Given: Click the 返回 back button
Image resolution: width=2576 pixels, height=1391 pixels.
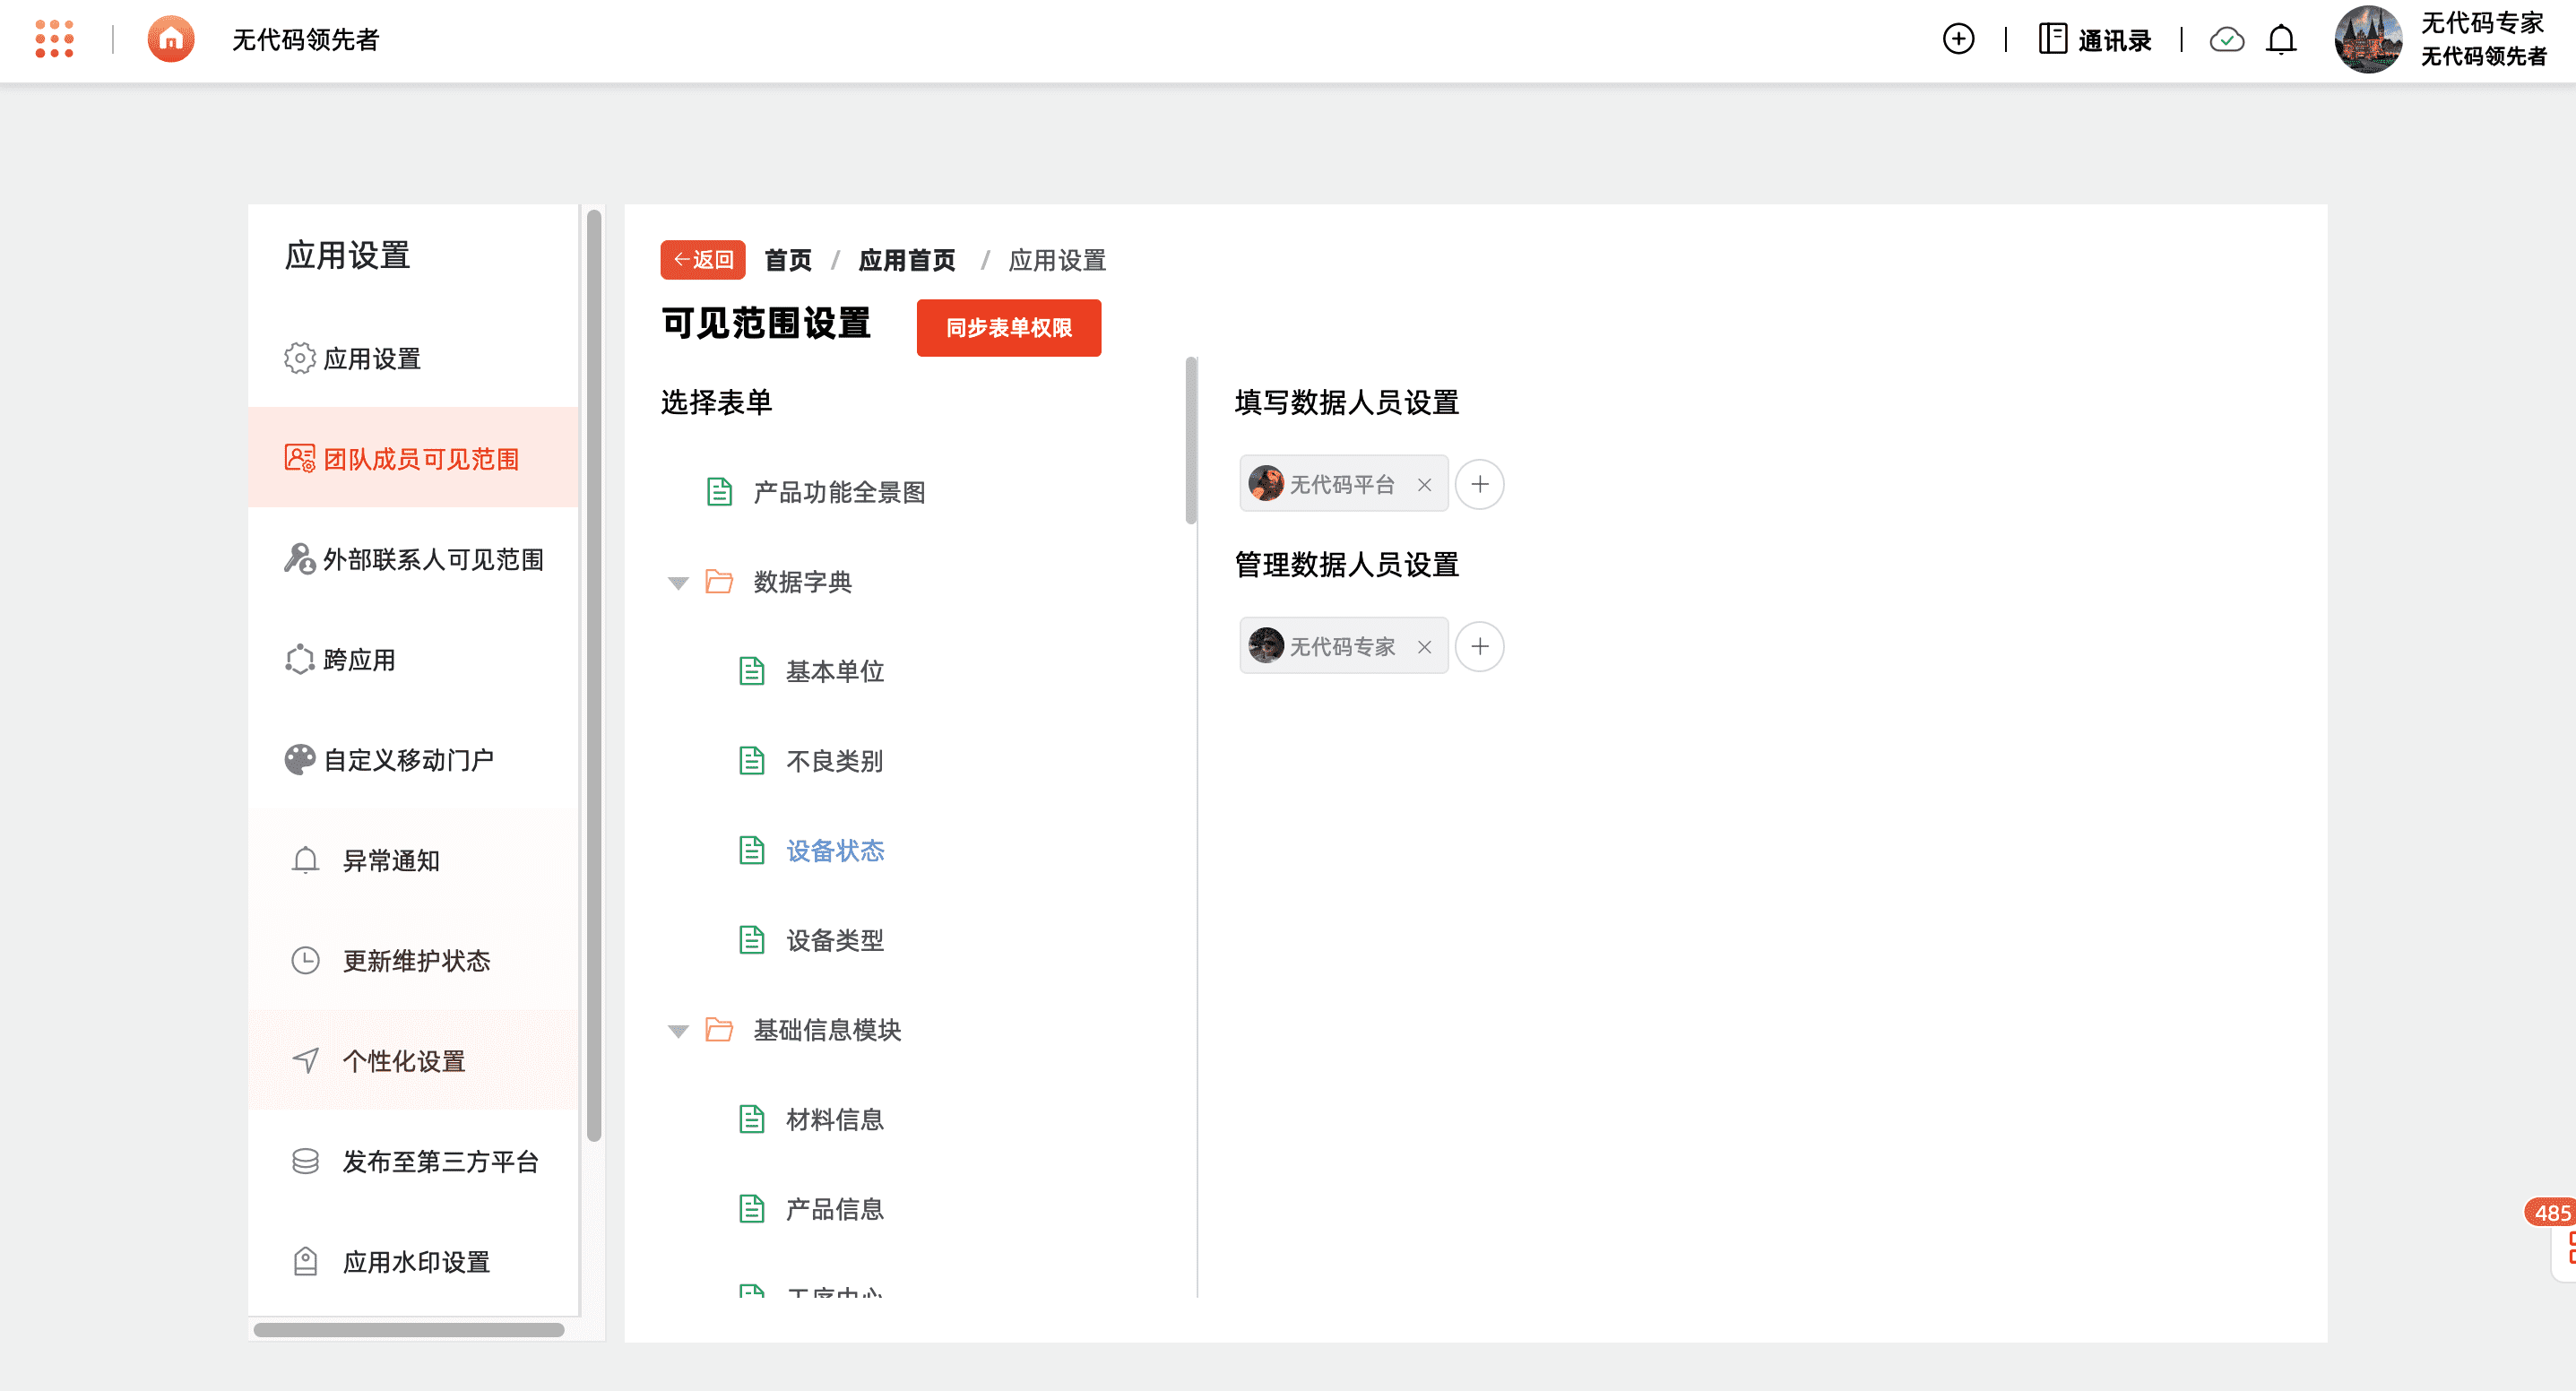Looking at the screenshot, I should click(x=702, y=260).
